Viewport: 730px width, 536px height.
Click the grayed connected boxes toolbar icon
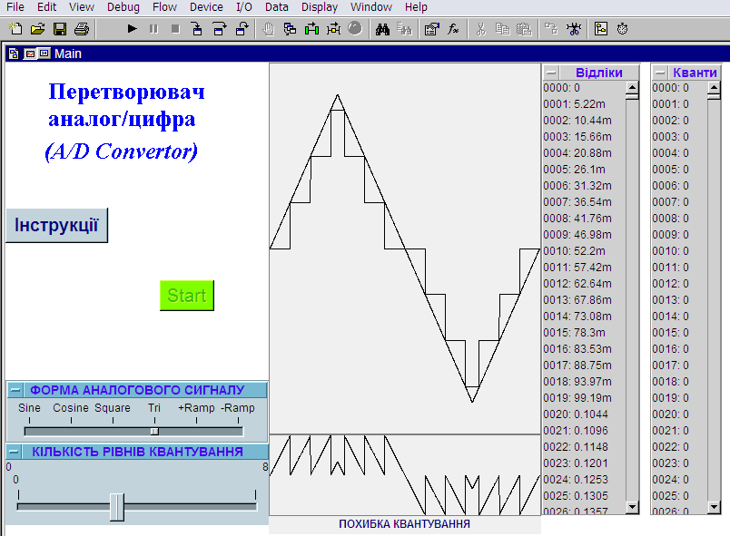point(551,29)
